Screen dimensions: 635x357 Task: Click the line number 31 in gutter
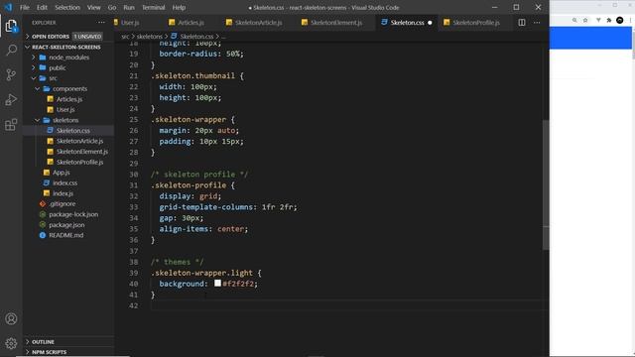click(x=134, y=185)
